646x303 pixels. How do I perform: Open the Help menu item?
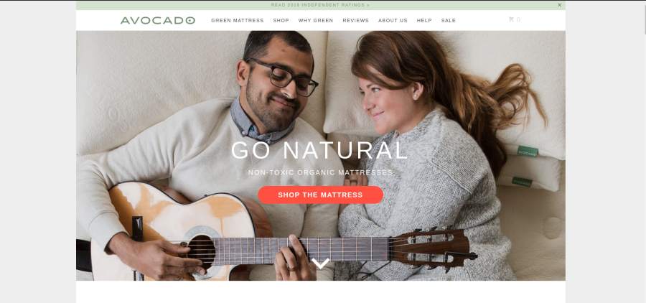click(424, 21)
